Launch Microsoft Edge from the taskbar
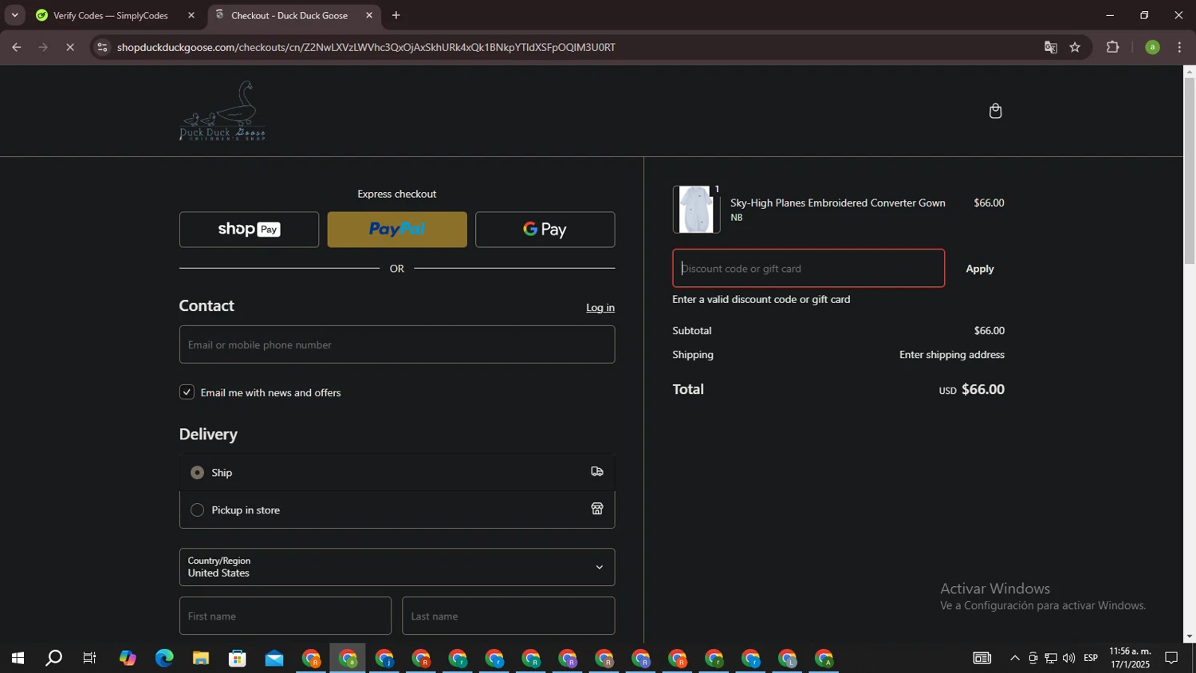The width and height of the screenshot is (1196, 673). [164, 659]
